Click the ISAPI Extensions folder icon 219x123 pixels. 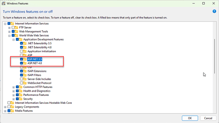[x=25, y=71]
